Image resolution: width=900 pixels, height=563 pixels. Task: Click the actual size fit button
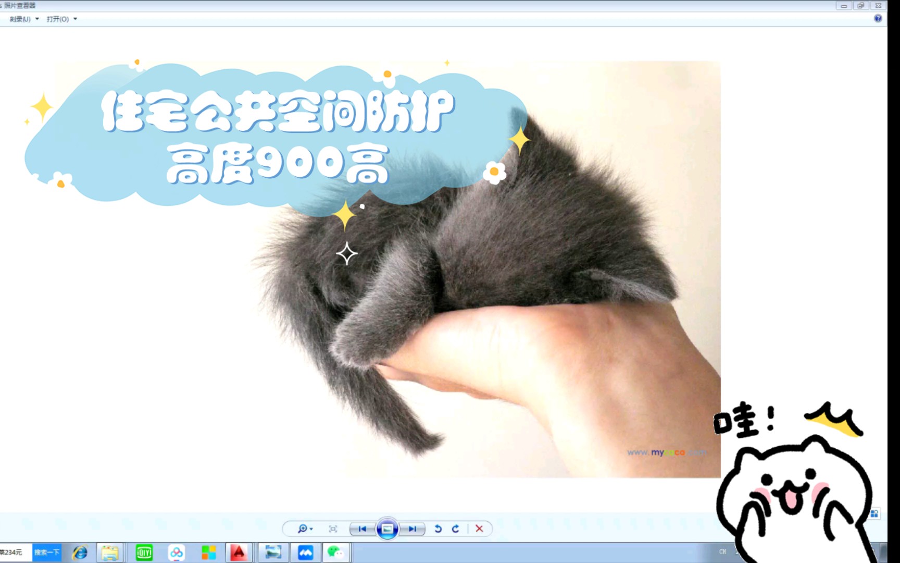pyautogui.click(x=333, y=529)
